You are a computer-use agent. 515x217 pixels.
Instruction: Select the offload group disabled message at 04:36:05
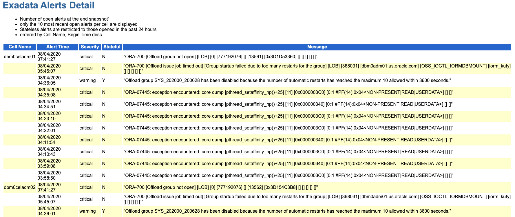287,81
